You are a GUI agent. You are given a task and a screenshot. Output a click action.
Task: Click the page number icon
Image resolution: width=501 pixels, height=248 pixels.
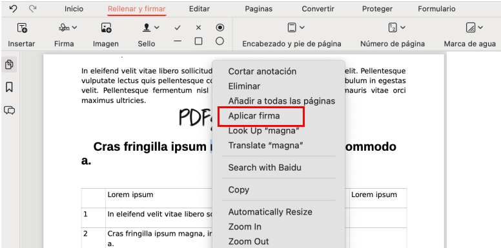pos(393,28)
